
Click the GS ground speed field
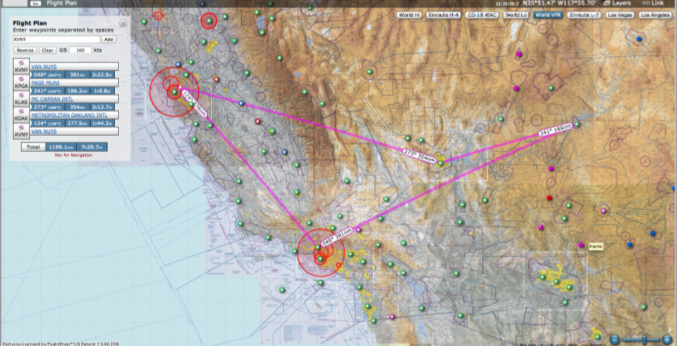[79, 50]
